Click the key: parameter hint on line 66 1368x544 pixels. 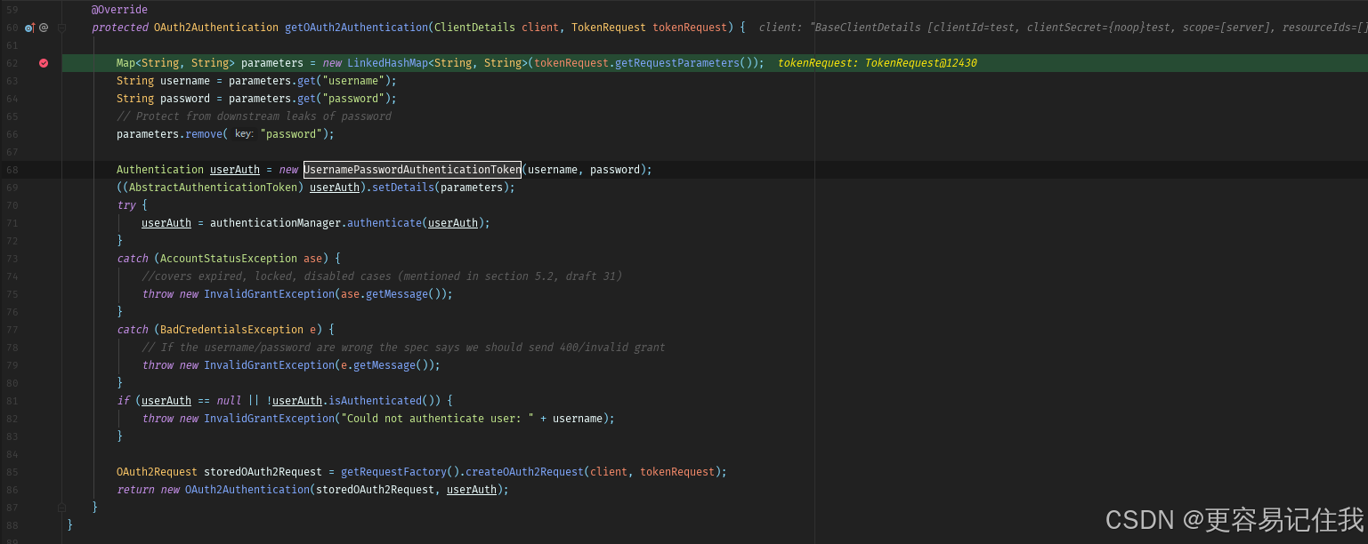(244, 134)
